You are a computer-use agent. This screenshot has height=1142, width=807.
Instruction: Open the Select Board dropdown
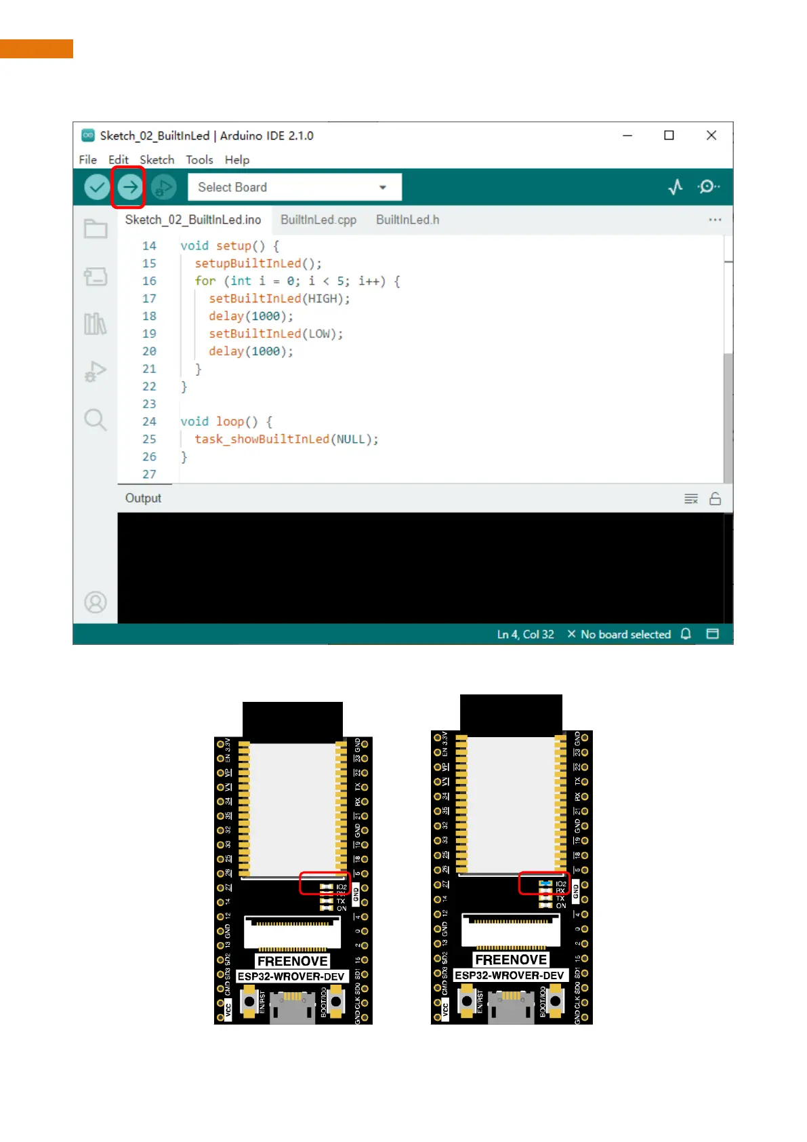[295, 187]
